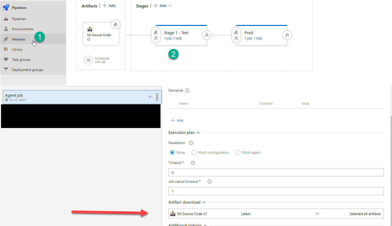Image resolution: width=392 pixels, height=226 pixels.
Task: Add a task to Agent job
Action: tap(150, 97)
